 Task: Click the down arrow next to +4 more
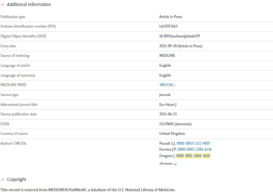point(175,164)
